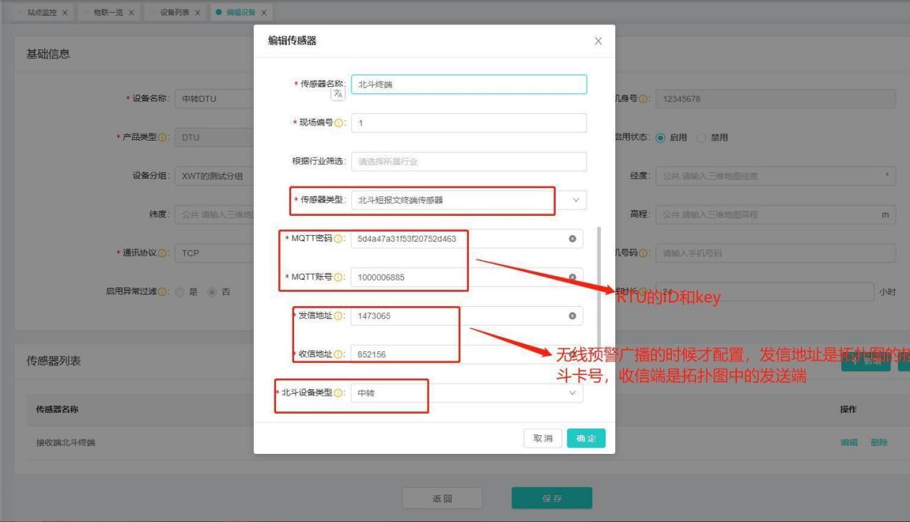Click the 取消 button
This screenshot has width=910, height=522.
543,439
